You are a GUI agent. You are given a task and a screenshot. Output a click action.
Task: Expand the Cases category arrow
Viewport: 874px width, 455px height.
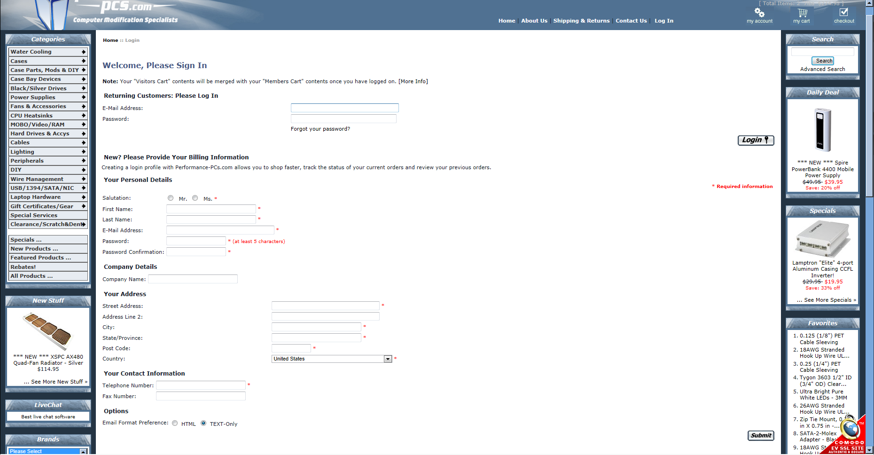tap(84, 61)
